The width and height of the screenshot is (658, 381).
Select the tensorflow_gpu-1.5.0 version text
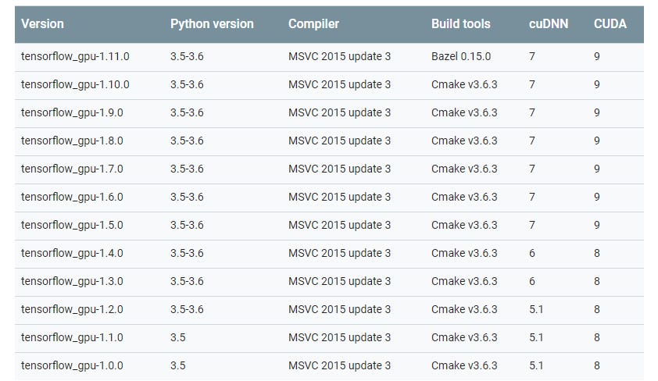pos(72,225)
